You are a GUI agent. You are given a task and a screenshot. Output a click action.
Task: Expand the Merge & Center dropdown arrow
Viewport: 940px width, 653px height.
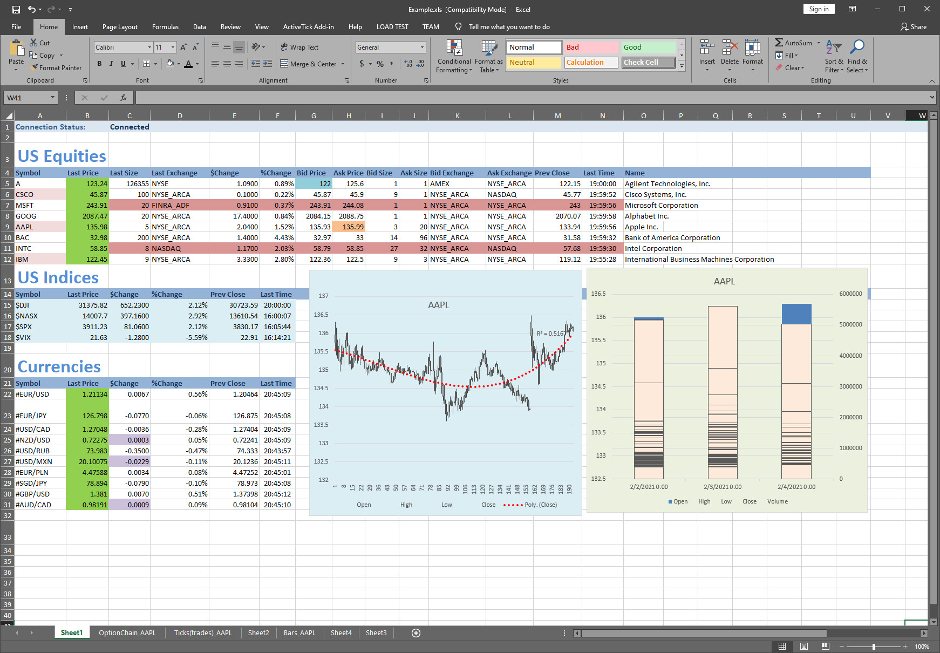(343, 64)
